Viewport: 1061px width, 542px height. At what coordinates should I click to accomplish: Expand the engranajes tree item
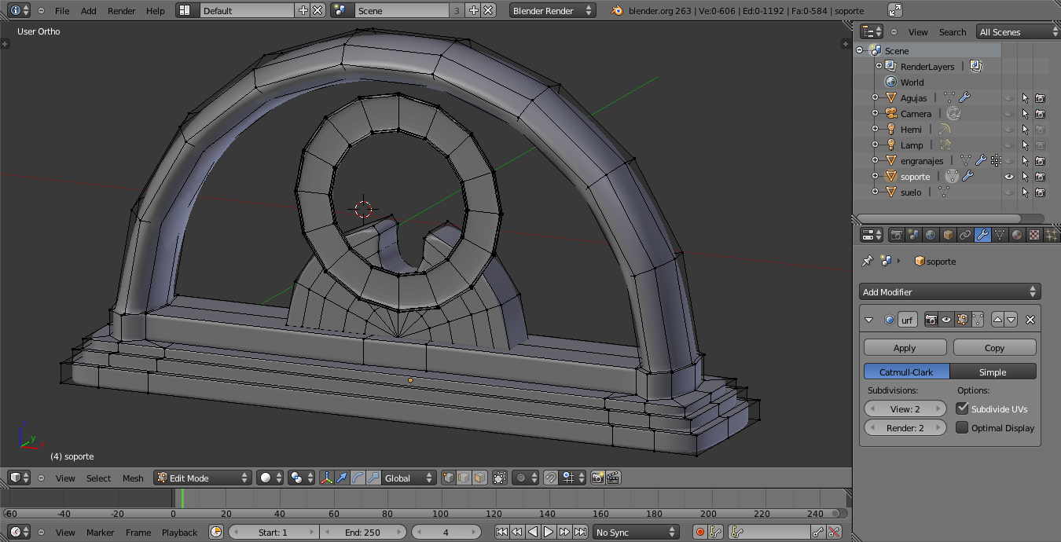pyautogui.click(x=875, y=160)
